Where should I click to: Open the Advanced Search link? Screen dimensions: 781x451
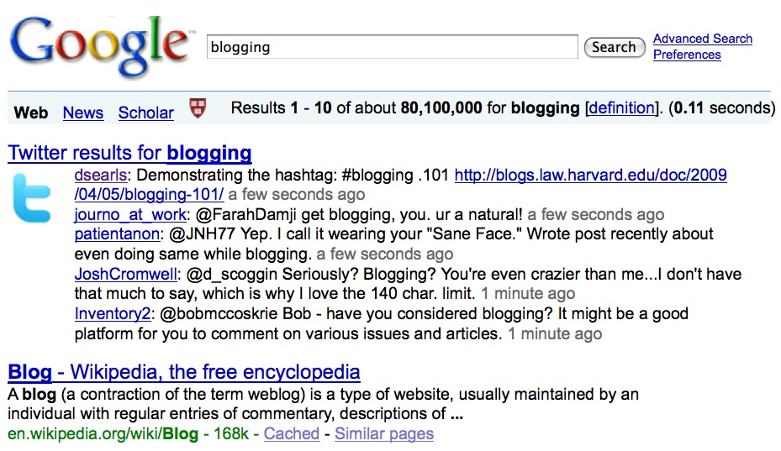(702, 39)
